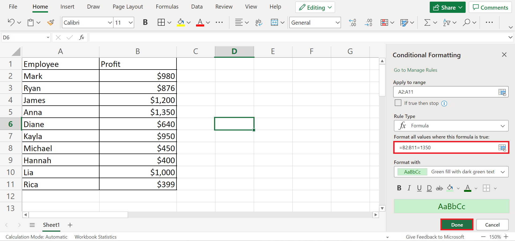Image resolution: width=515 pixels, height=241 pixels.
Task: Click the Undo icon in the ribbon
Action: point(11,22)
